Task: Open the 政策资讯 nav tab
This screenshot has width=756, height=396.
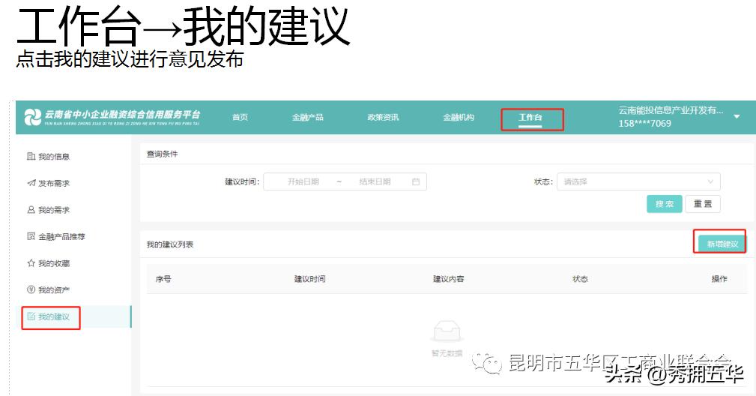Action: 383,117
